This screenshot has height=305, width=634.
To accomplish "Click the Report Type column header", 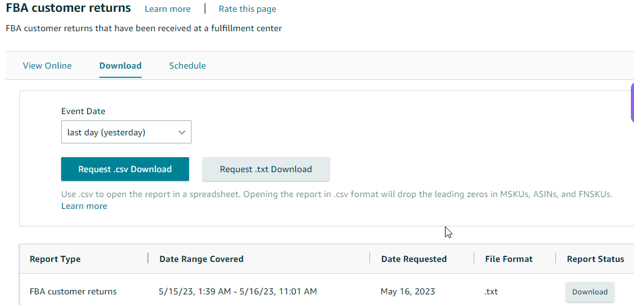I will tap(55, 259).
